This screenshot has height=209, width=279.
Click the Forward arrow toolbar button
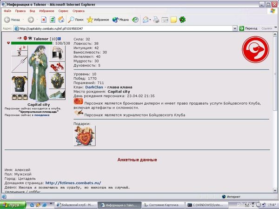[x=31, y=20]
